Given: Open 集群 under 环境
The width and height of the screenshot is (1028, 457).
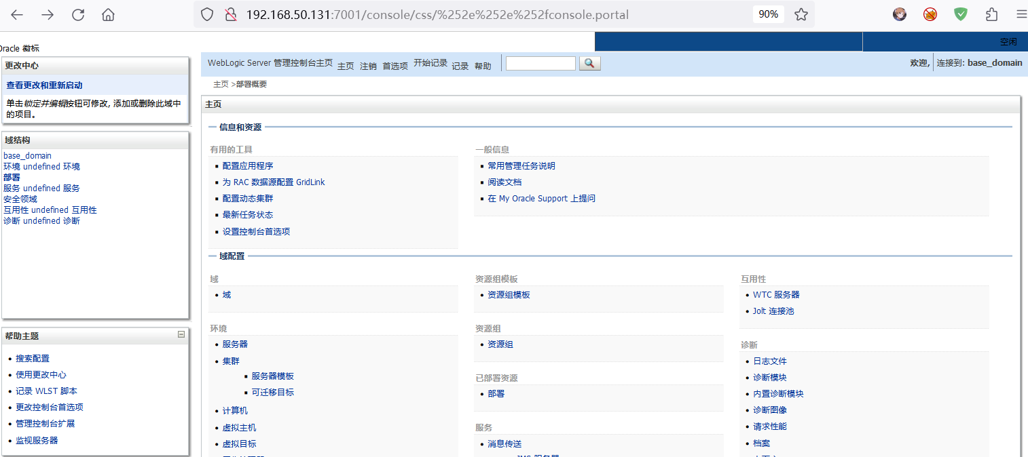Looking at the screenshot, I should [231, 361].
